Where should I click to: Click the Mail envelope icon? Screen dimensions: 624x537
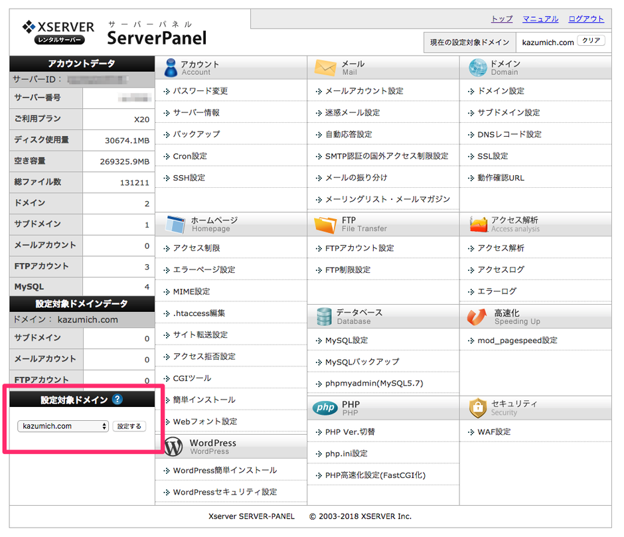325,67
